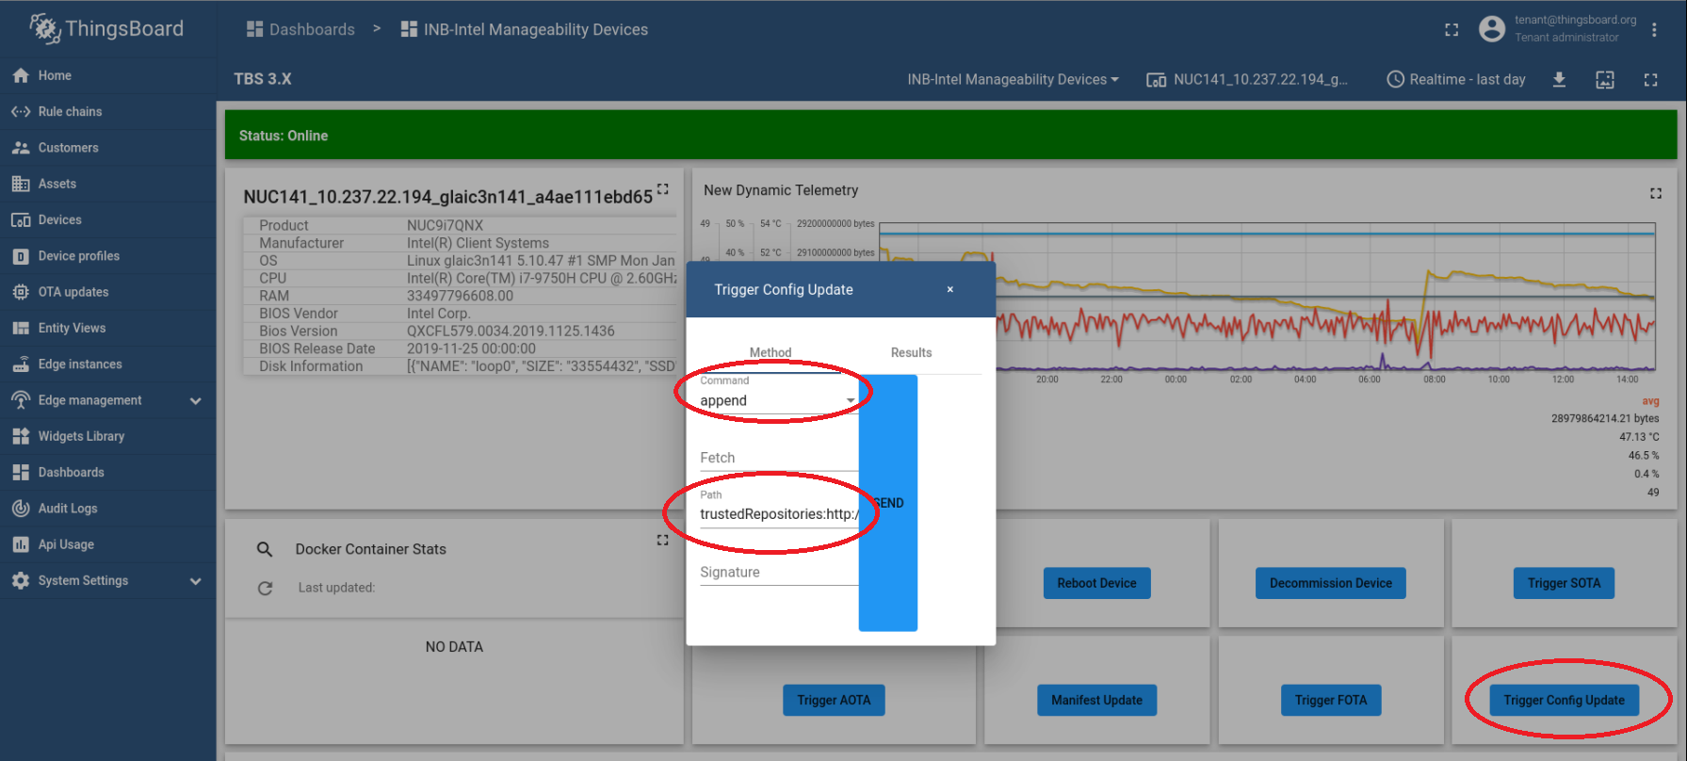Open Entity Views page
This screenshot has height=761, width=1687.
107,328
